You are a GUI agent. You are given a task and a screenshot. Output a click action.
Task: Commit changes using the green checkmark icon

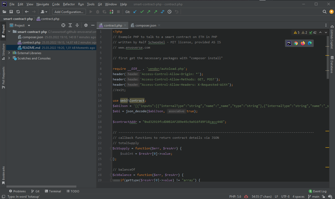(142, 12)
